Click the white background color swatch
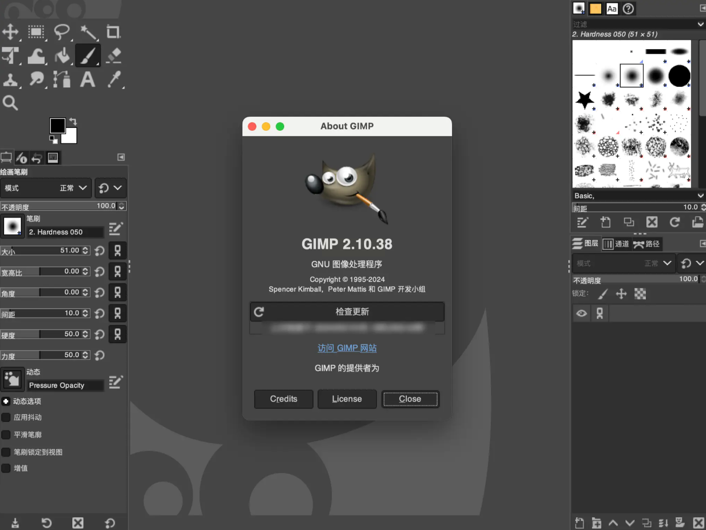The width and height of the screenshot is (706, 530). (x=71, y=138)
